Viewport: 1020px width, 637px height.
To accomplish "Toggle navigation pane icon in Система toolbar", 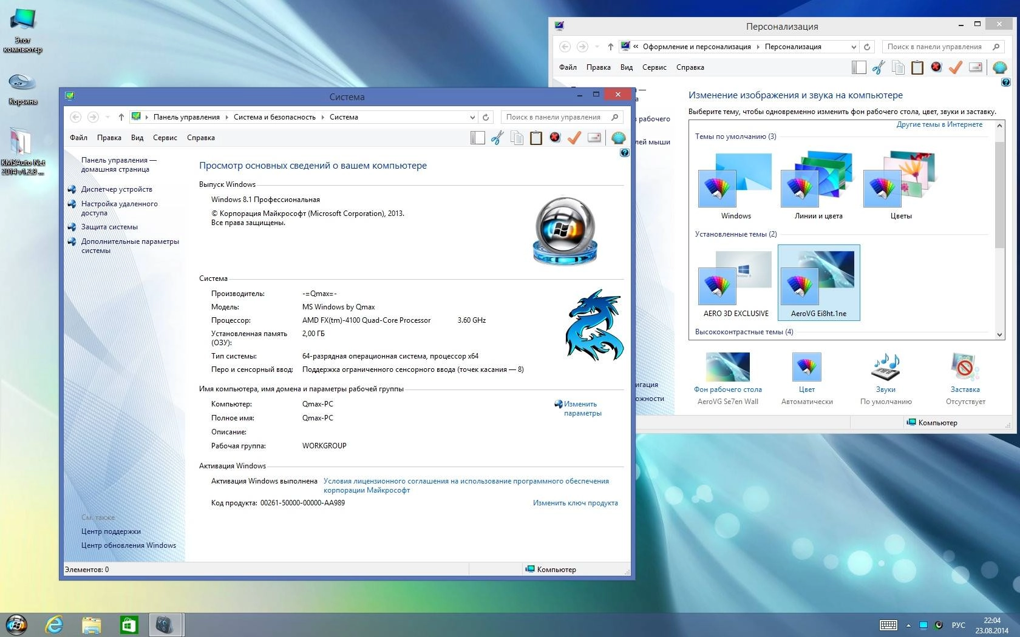I will [478, 138].
